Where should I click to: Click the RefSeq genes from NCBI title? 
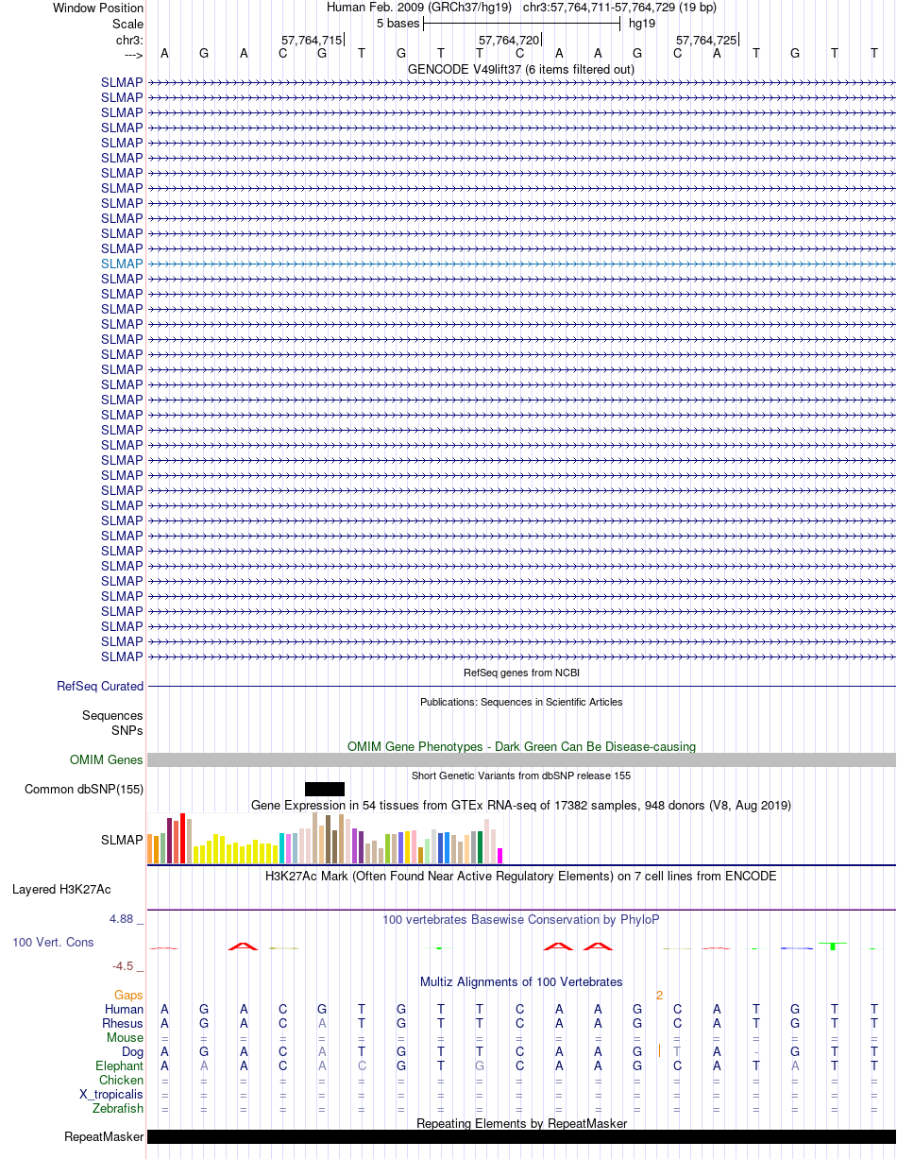pos(521,673)
